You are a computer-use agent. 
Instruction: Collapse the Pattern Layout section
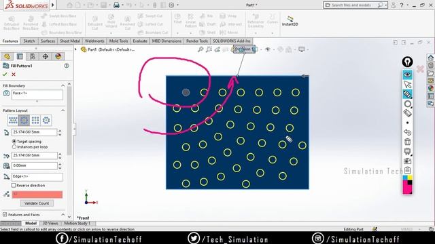click(x=63, y=110)
